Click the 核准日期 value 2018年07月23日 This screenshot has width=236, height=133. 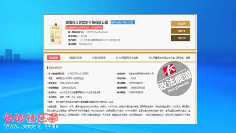tap(136, 92)
